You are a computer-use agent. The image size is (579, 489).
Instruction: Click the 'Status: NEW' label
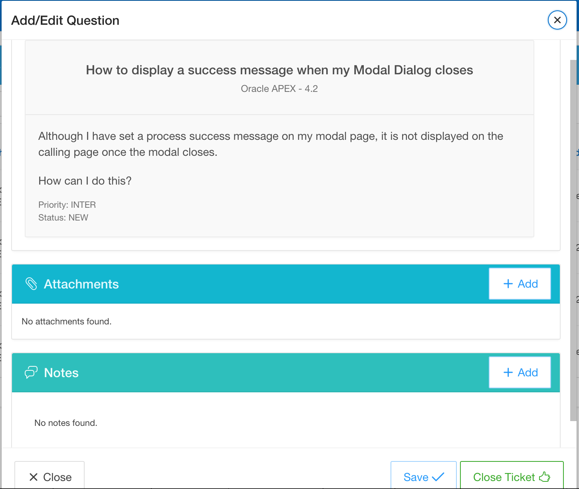[63, 217]
